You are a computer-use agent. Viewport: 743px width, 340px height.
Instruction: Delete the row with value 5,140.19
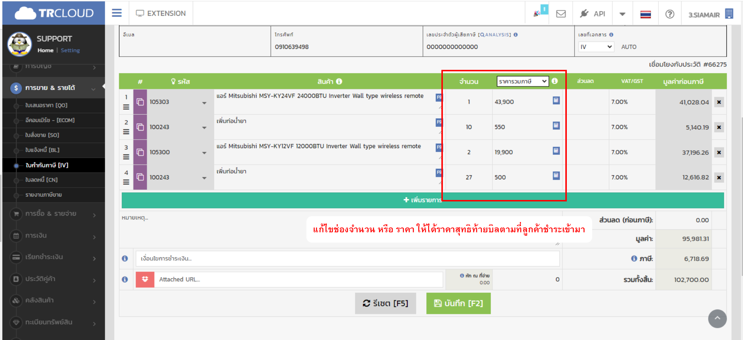coord(719,128)
